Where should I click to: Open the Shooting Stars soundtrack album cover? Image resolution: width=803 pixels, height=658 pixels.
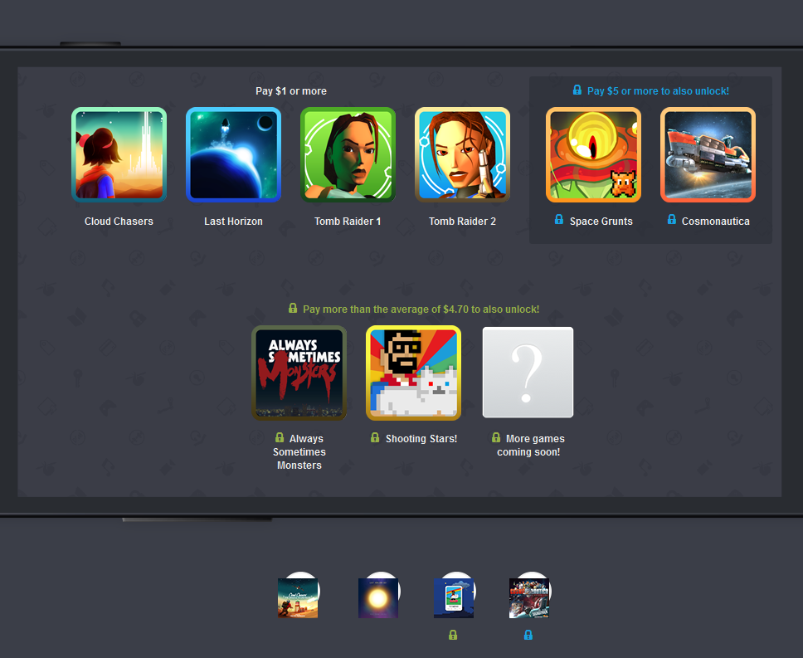pyautogui.click(x=454, y=598)
